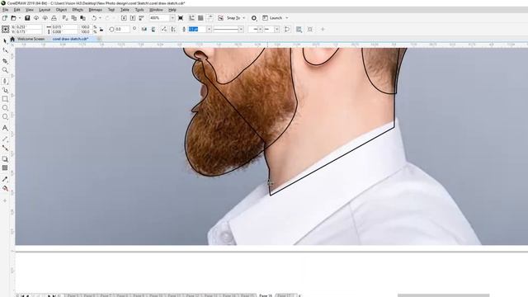This screenshot has height=297, width=528.
Task: Open the Window menu
Action: click(156, 10)
